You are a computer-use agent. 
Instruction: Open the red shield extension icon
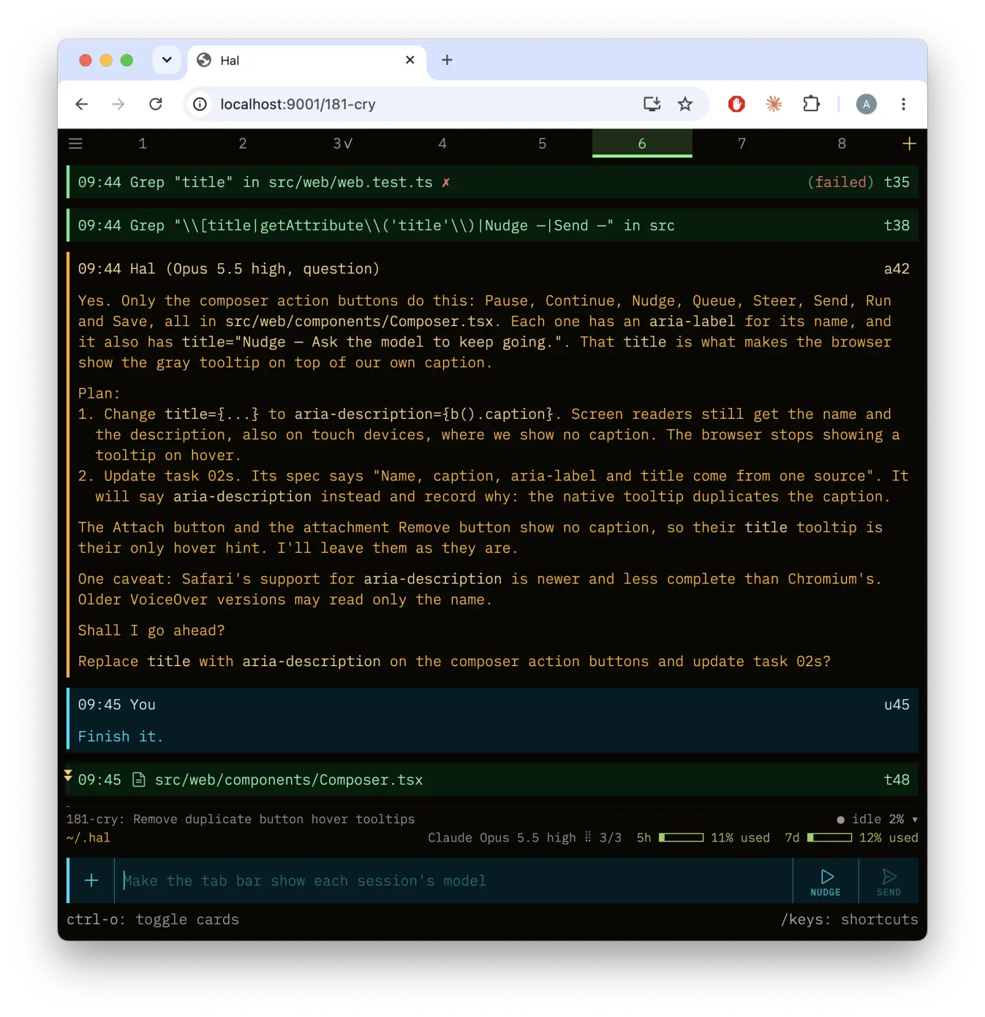(737, 104)
